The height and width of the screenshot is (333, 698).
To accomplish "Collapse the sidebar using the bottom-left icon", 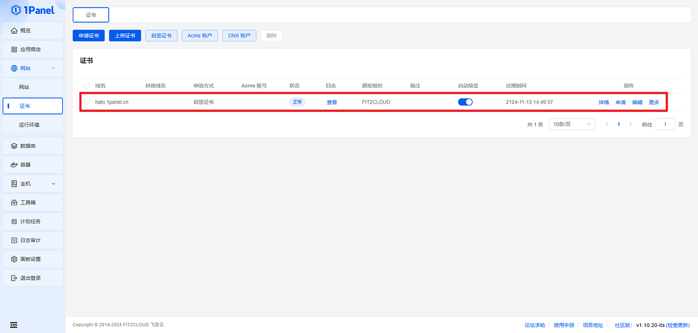I will [x=14, y=325].
